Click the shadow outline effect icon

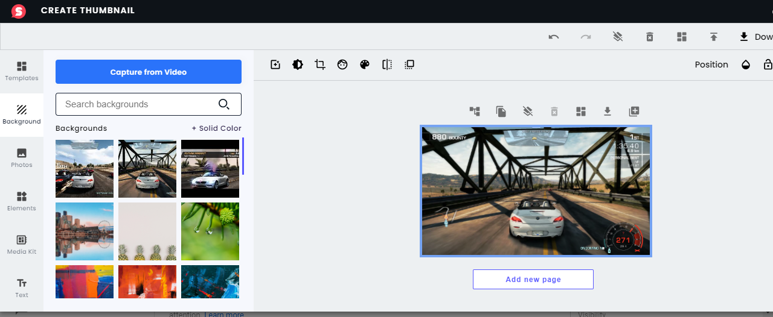[409, 64]
